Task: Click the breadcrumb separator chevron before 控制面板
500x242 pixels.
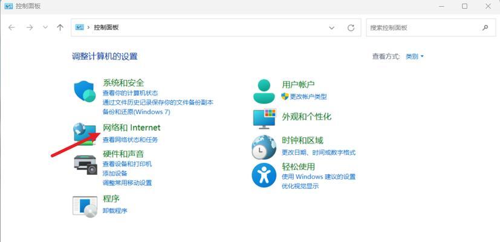Action: (88, 27)
